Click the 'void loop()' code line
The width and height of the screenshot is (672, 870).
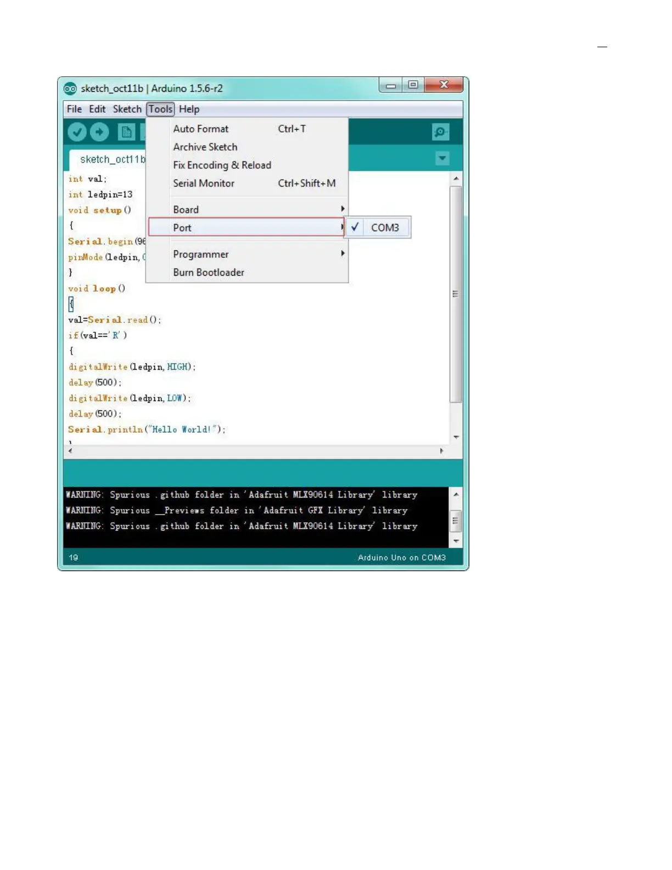click(97, 288)
